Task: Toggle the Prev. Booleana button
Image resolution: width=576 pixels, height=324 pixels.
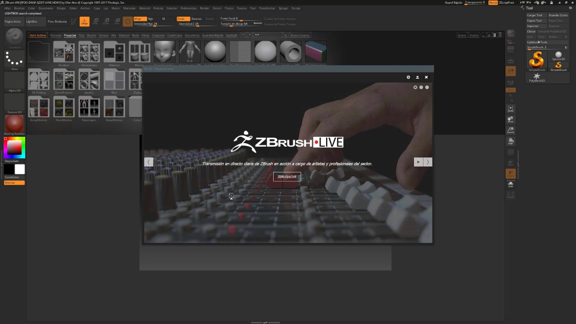Action: click(57, 22)
